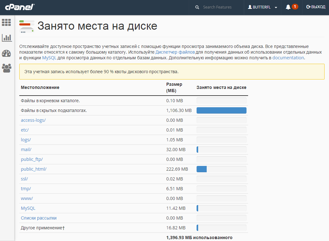
Task: Open the statistics bar chart icon
Action: [7, 38]
